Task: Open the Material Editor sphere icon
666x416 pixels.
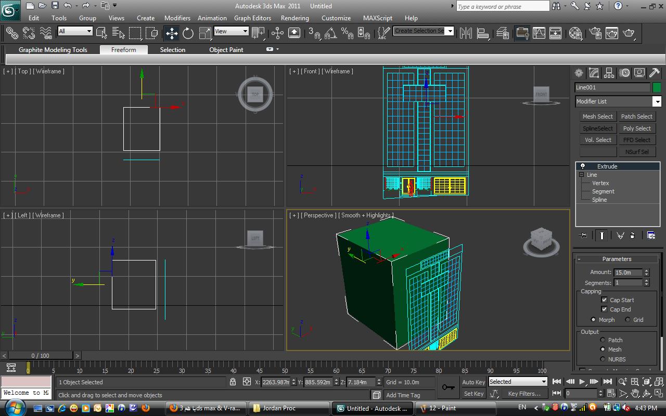Action: 575,33
